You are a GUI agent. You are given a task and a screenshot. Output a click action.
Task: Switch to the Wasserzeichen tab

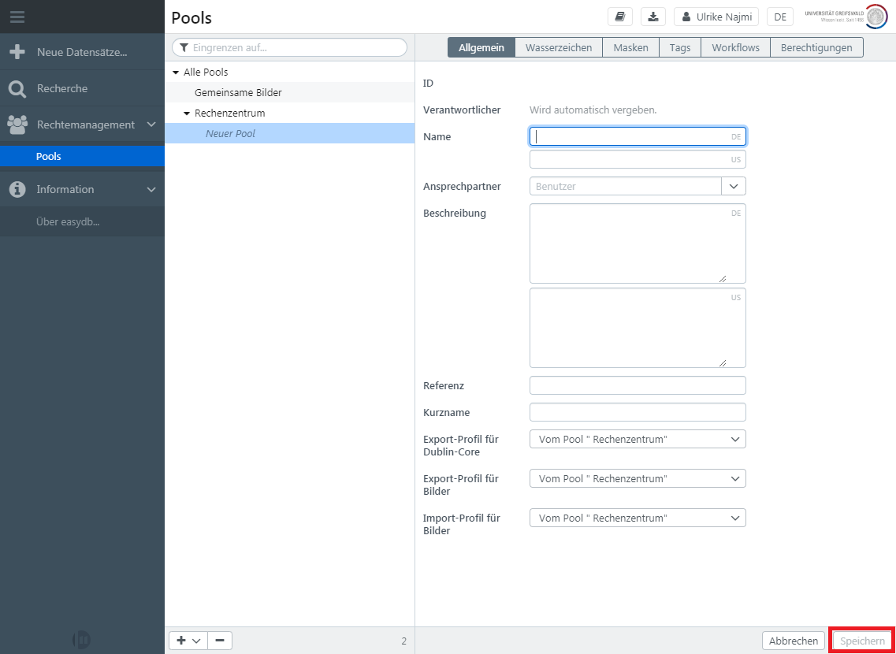(559, 47)
